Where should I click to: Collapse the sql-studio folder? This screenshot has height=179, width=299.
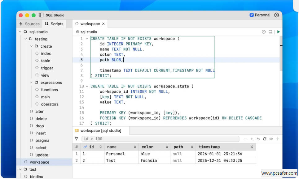tap(20, 32)
